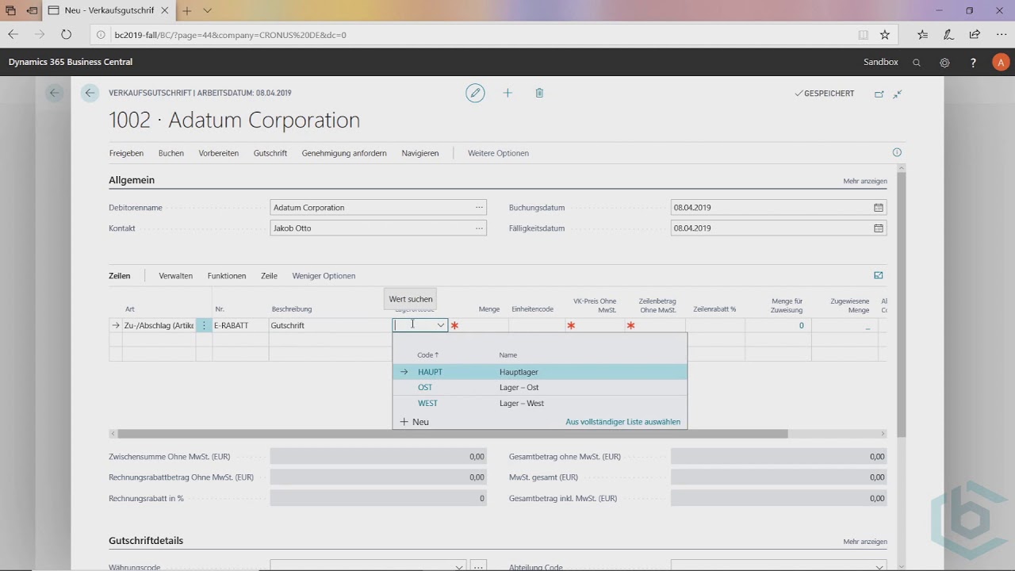Click the E-RABATT number cell
This screenshot has width=1015, height=571.
point(240,325)
